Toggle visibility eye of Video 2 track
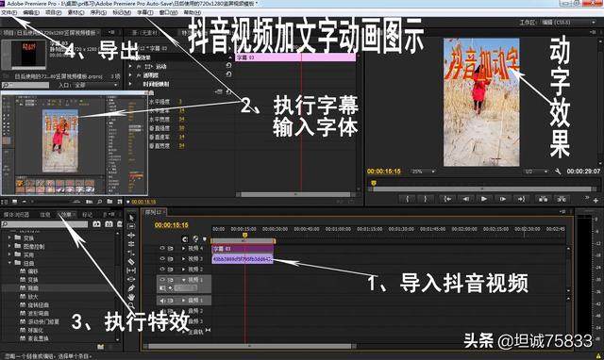Viewport: 604px width, 360px height. click(162, 269)
